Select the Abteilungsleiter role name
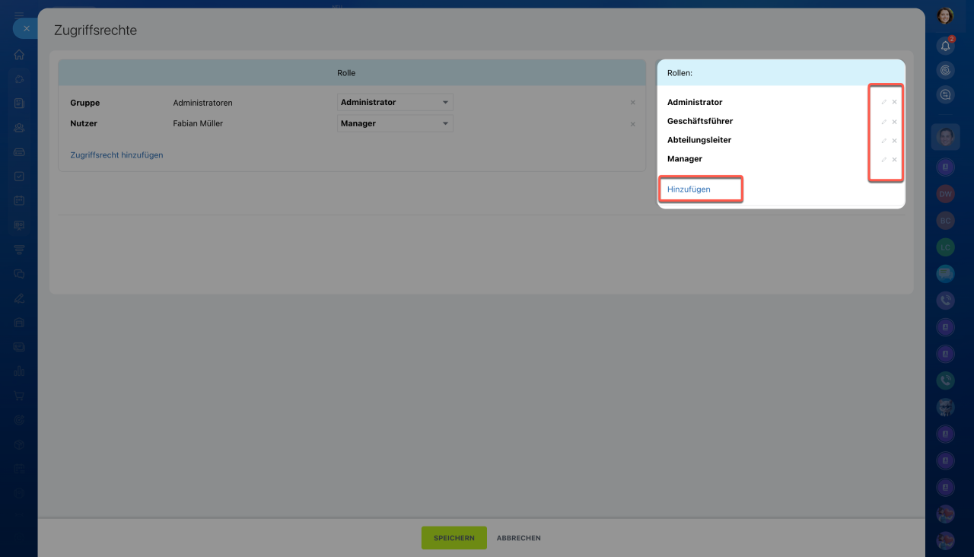Screen dimensions: 974x557 (x=699, y=140)
